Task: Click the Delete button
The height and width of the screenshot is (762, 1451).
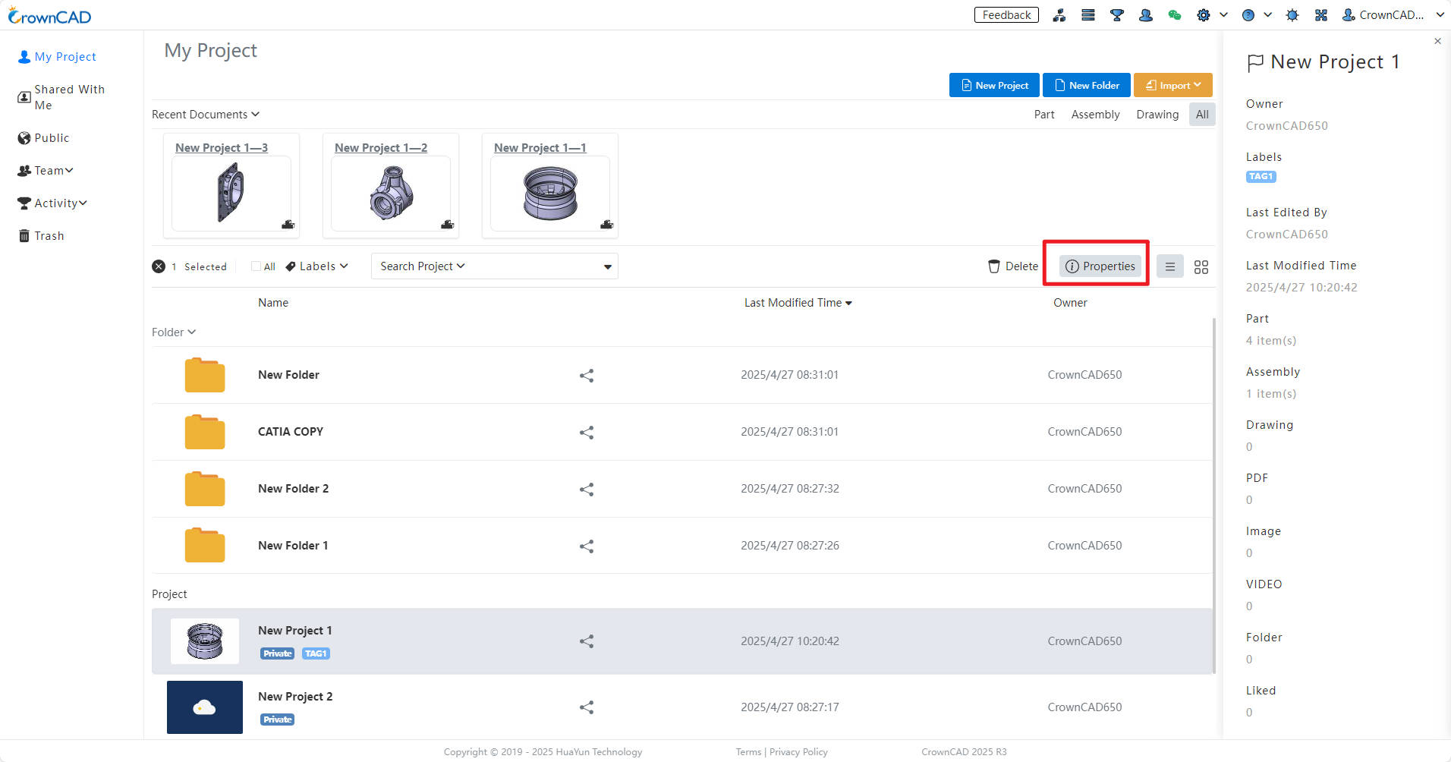Action: 1013,266
